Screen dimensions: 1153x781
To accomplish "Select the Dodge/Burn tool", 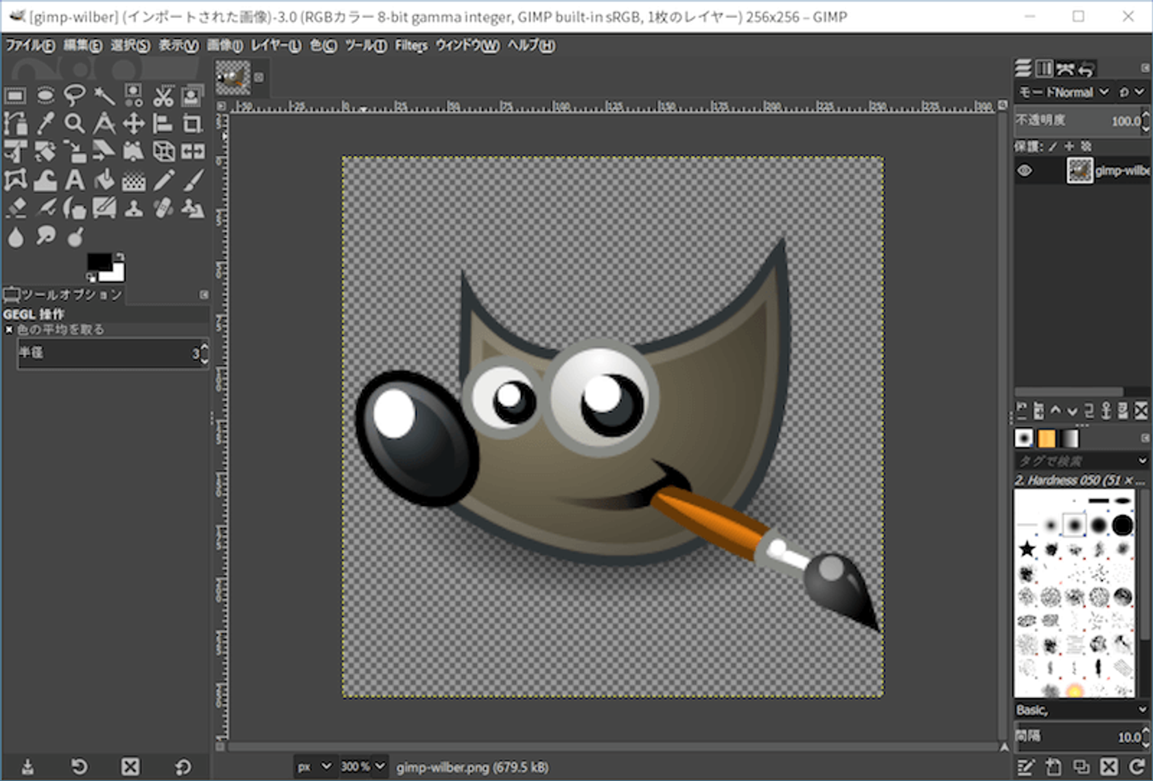I will pos(75,236).
